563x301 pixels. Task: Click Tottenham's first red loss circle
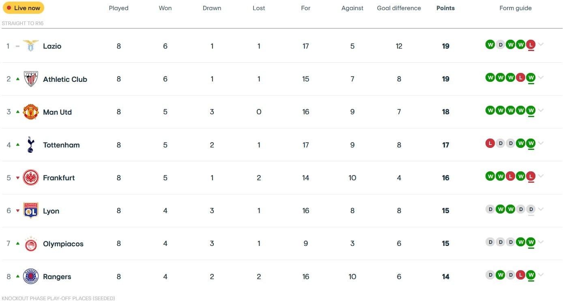pyautogui.click(x=490, y=143)
